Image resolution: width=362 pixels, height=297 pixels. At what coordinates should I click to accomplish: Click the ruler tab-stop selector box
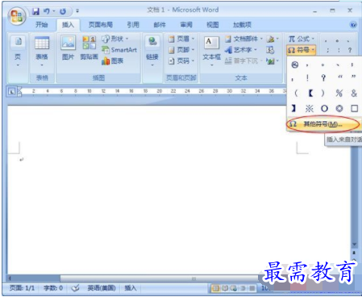[11, 92]
